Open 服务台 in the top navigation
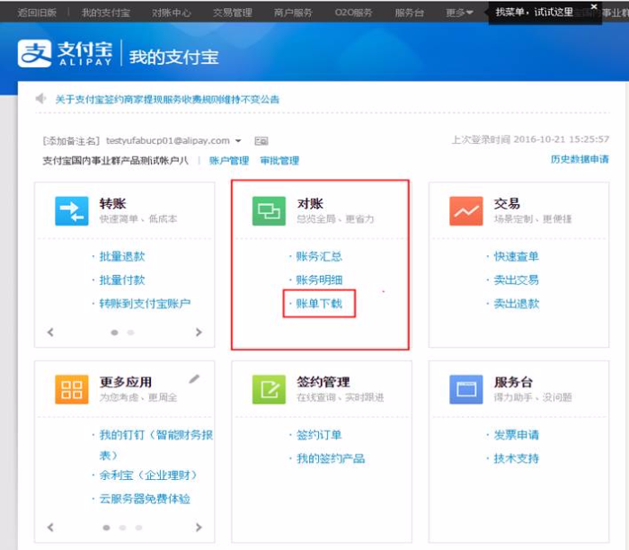Viewport: 629px width, 550px height. (x=409, y=13)
